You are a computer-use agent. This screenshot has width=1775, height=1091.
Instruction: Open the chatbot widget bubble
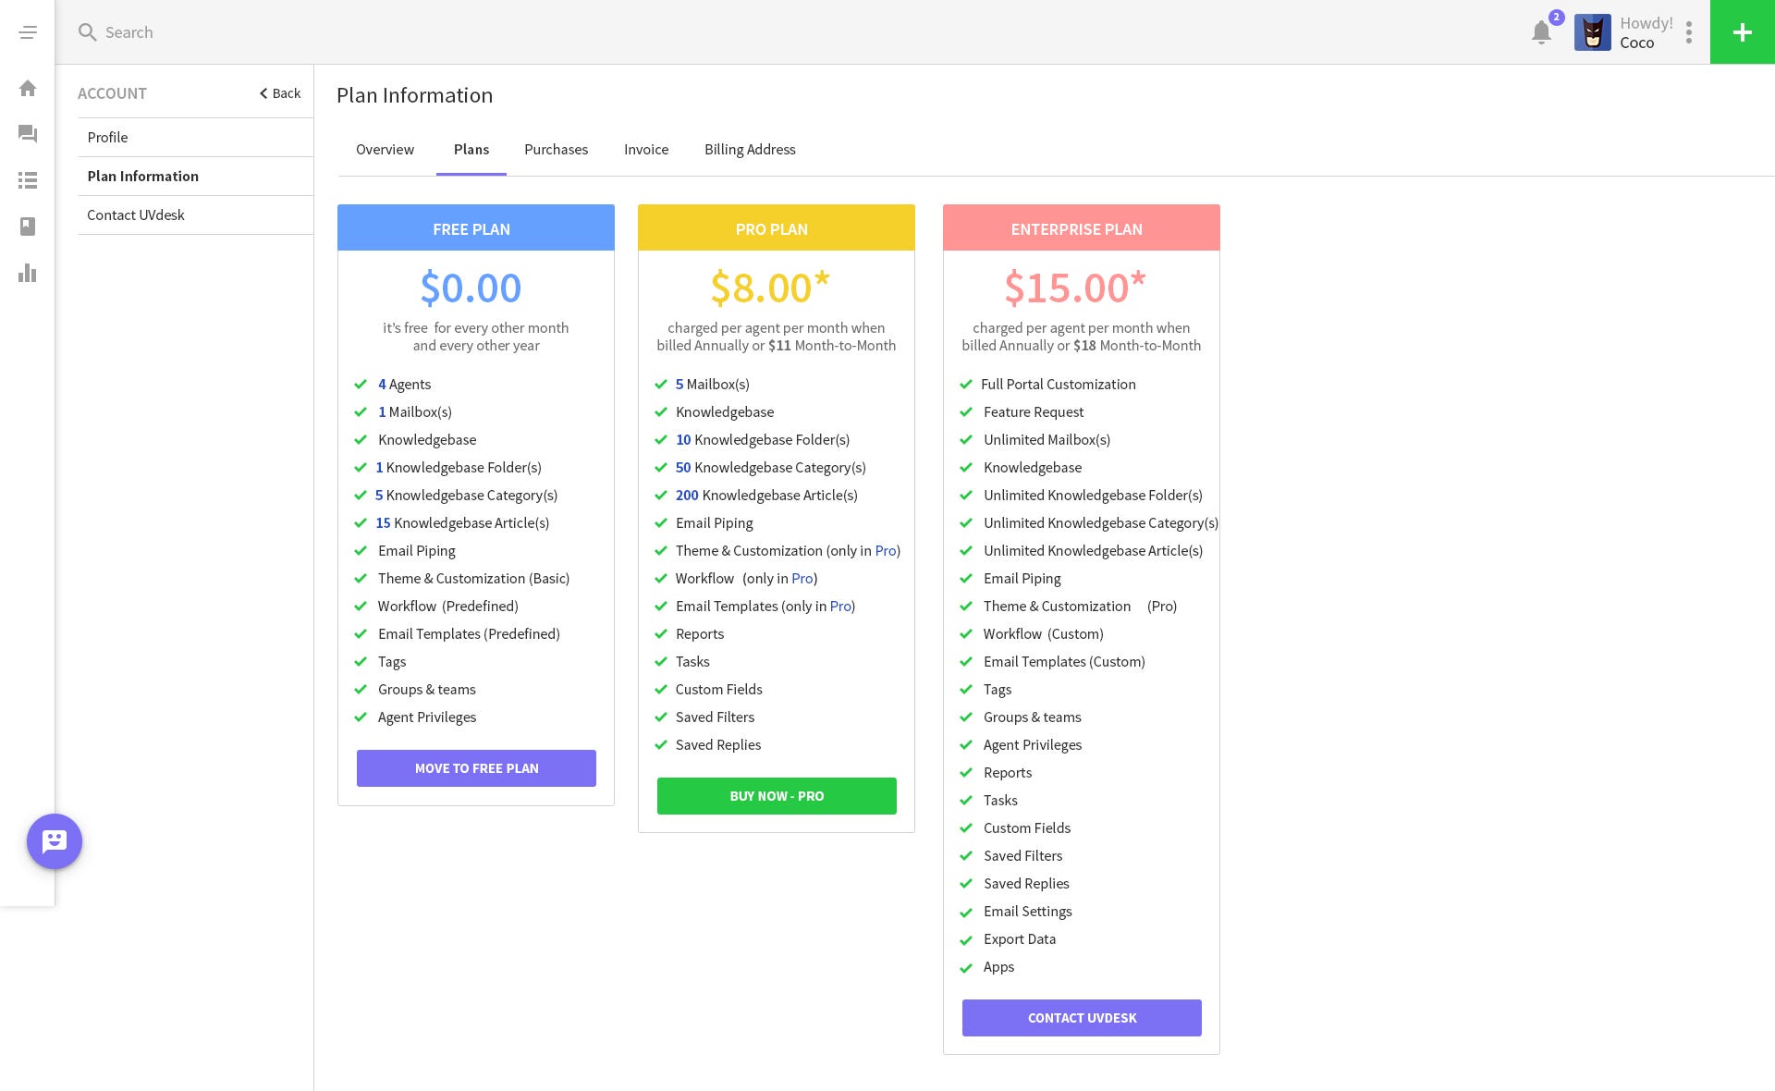pyautogui.click(x=55, y=841)
